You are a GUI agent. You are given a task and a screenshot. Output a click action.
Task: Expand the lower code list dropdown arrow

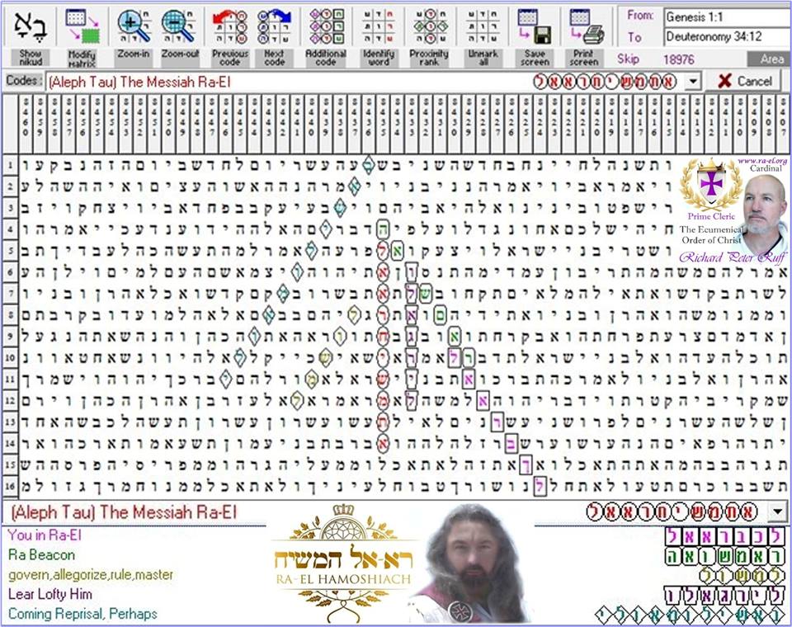point(777,511)
